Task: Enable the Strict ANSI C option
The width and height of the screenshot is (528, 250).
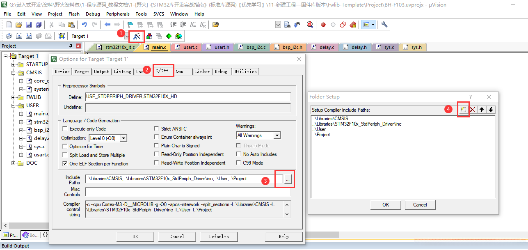Action: [157, 129]
